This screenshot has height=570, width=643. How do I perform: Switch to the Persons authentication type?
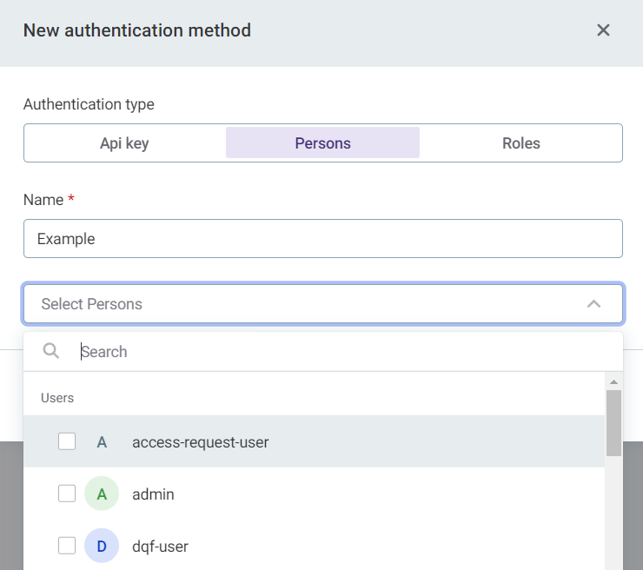click(322, 143)
